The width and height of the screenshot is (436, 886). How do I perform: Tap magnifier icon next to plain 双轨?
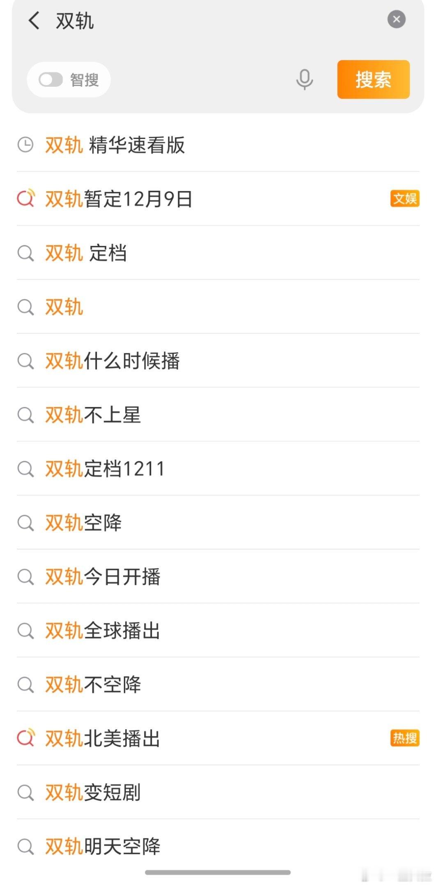25,307
